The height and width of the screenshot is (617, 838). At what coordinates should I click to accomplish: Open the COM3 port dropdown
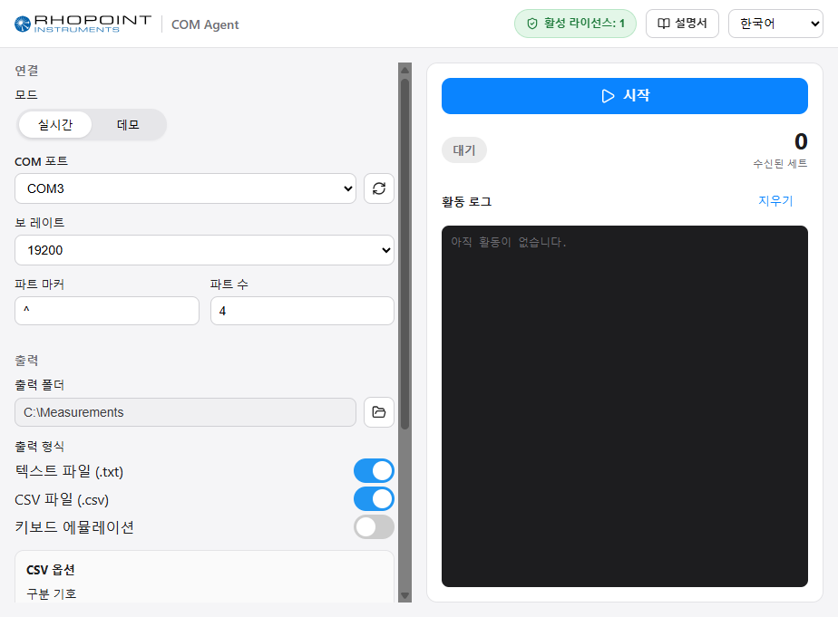click(x=185, y=188)
